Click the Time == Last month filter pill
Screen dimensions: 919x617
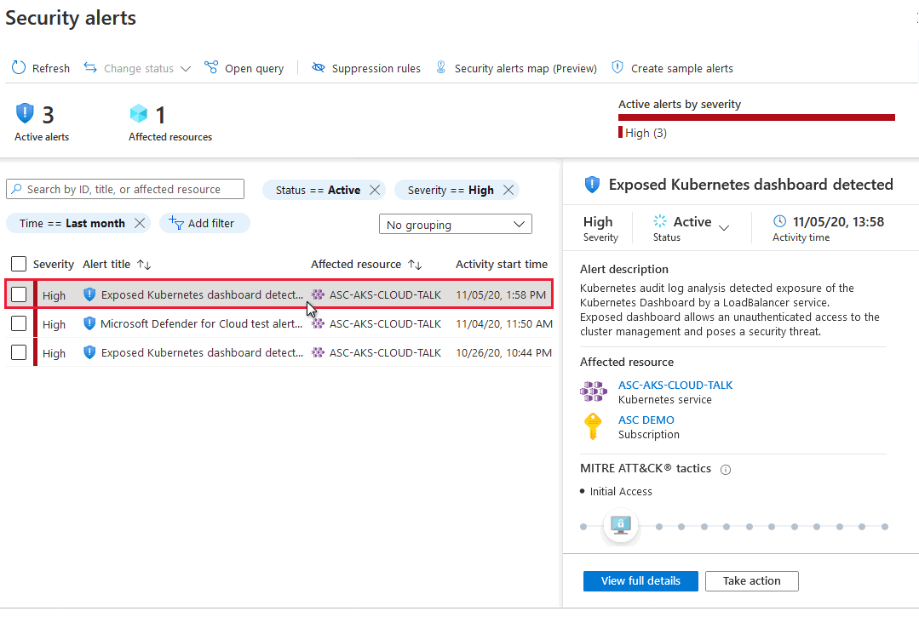(78, 223)
